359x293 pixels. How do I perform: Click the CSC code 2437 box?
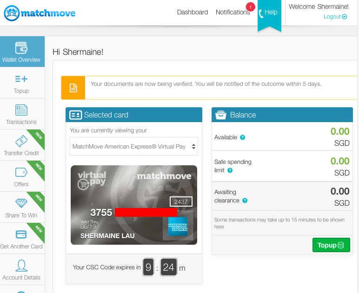point(181,202)
